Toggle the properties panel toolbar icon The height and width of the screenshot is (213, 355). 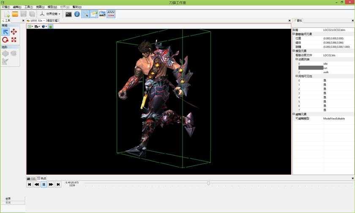click(x=94, y=14)
